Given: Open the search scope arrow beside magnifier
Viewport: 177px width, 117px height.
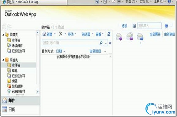Looking at the screenshot, I should tap(106, 43).
